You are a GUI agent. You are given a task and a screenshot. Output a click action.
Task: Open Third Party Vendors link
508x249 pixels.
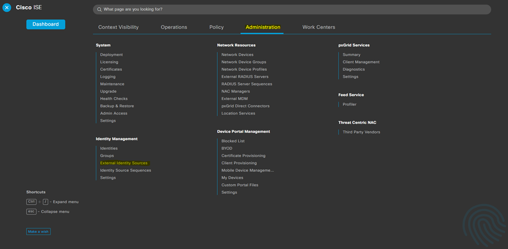click(x=361, y=132)
